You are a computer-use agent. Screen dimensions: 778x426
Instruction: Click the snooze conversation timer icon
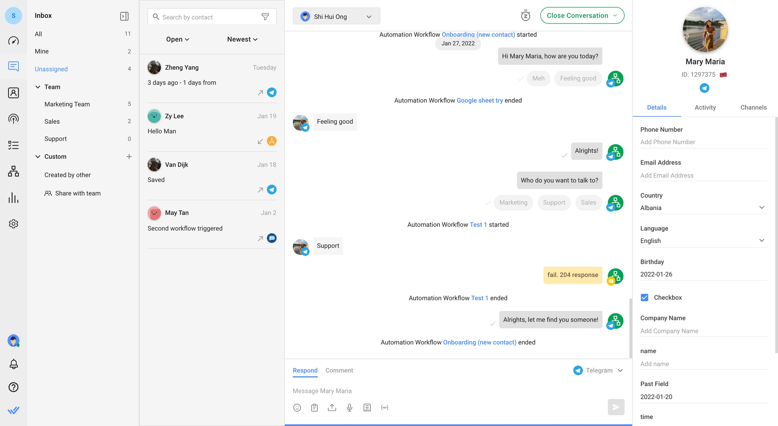pos(525,16)
